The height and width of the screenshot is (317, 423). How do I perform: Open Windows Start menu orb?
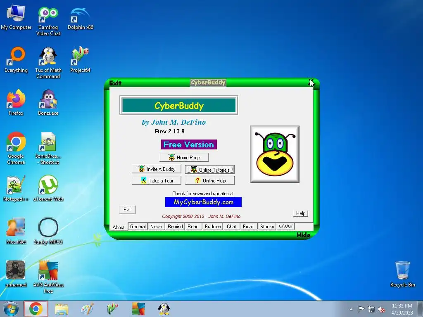[x=11, y=309]
